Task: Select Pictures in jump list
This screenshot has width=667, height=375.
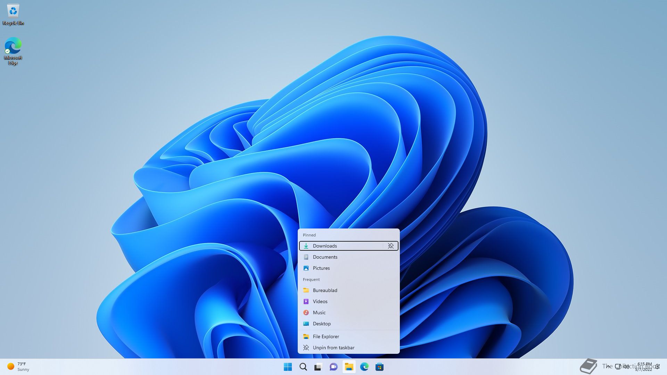Action: 321,268
